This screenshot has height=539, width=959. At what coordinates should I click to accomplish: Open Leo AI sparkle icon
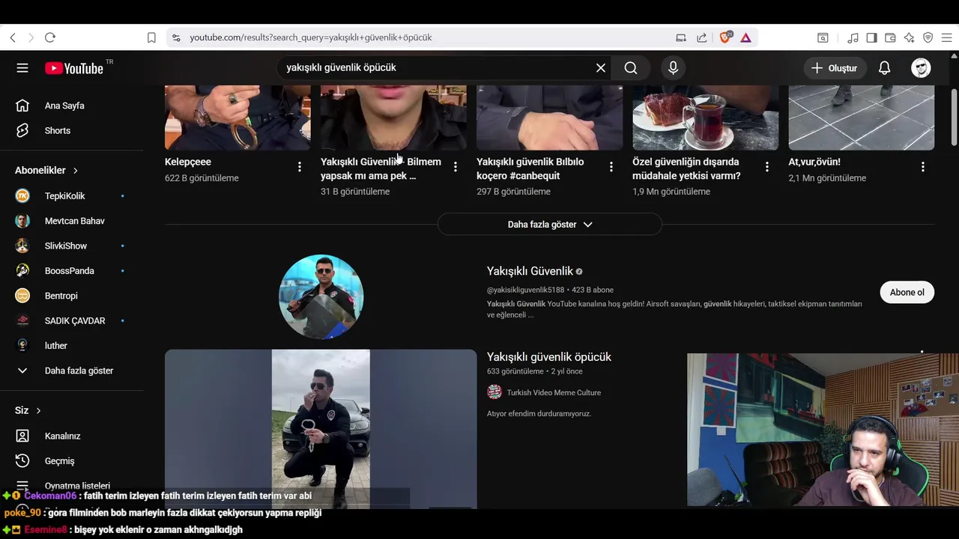910,37
